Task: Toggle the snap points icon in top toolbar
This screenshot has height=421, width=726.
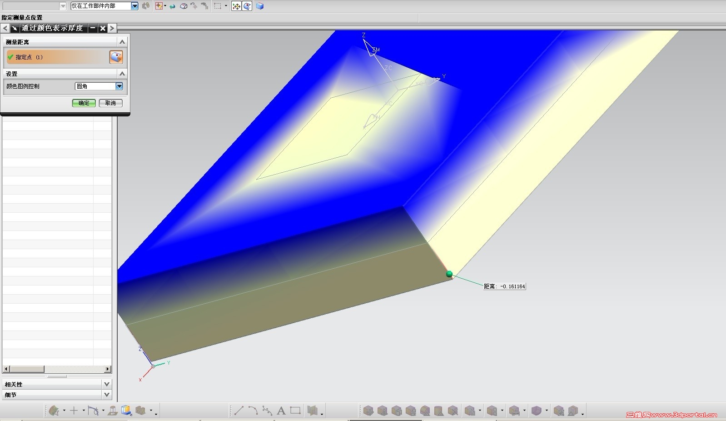Action: point(236,6)
